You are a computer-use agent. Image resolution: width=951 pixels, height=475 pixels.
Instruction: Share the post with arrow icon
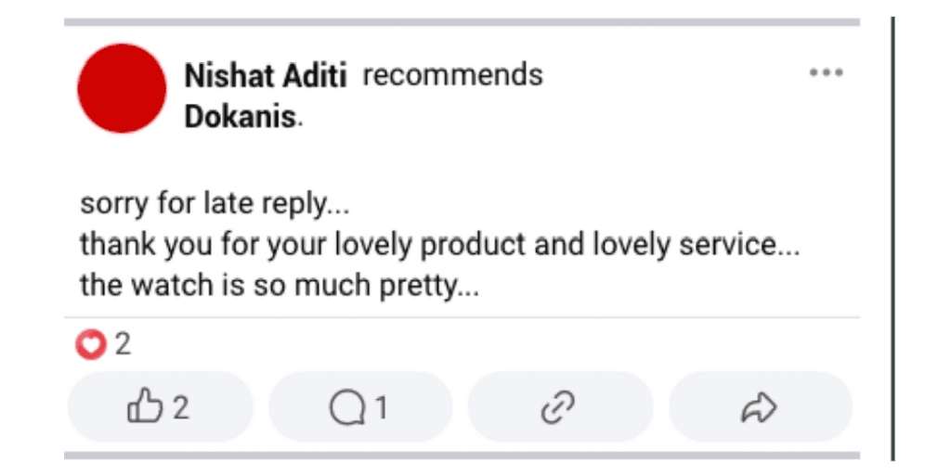pos(759,407)
